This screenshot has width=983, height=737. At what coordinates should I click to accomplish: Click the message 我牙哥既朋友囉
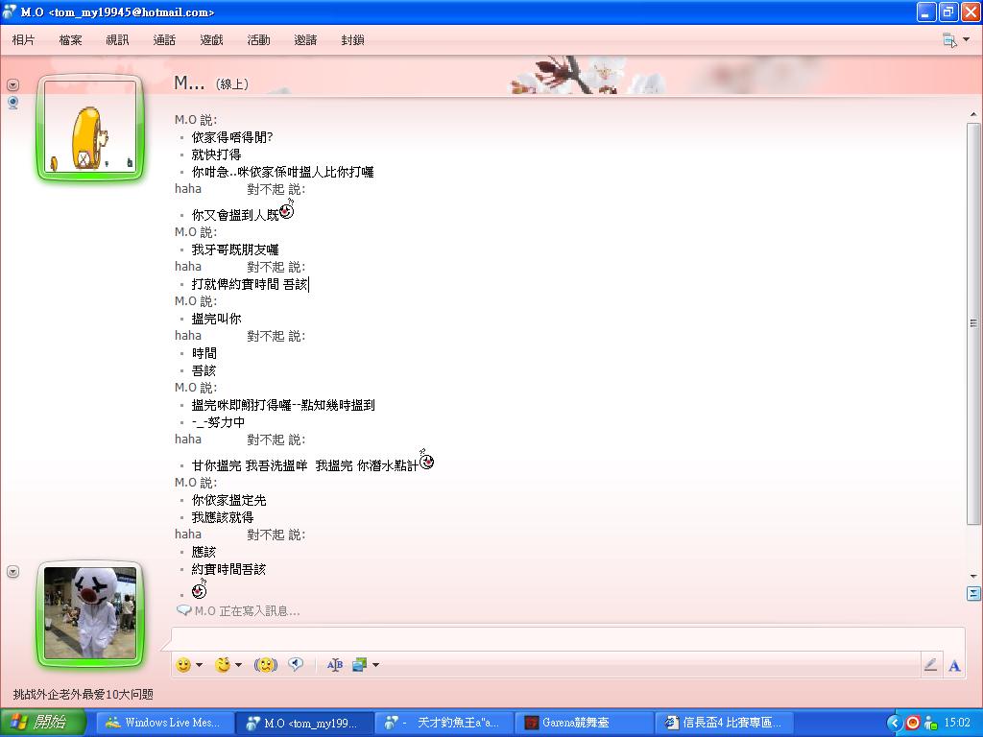click(x=235, y=250)
